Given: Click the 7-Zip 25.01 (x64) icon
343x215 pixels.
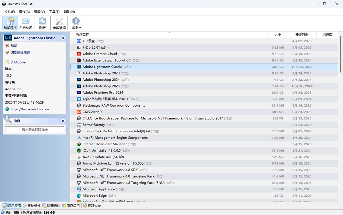Looking at the screenshot, I should click(x=79, y=47).
